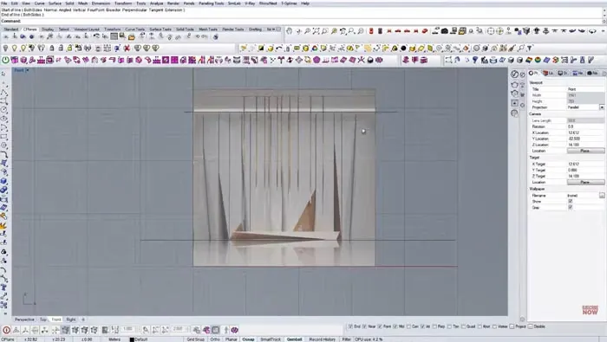This screenshot has height=342, width=607.
Task: Browse for wallpaper Filename
Action: tap(602, 196)
